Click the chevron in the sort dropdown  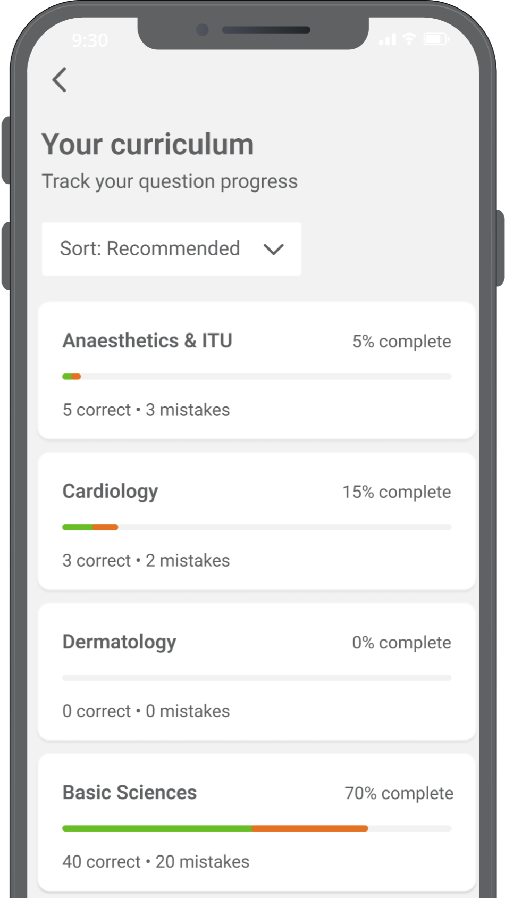pos(274,249)
